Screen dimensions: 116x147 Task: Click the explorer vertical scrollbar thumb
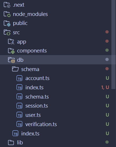[113, 44]
